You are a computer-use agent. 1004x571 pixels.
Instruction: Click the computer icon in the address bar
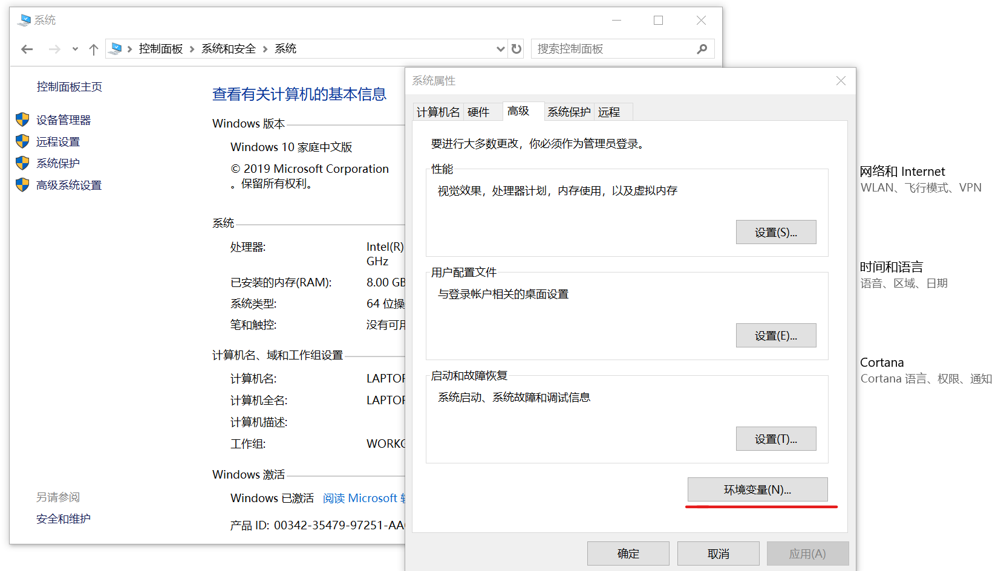115,48
